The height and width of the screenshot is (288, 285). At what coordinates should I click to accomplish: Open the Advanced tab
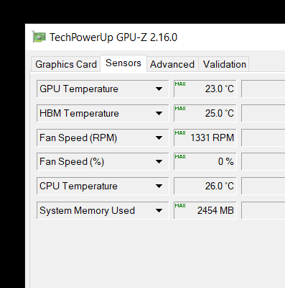[x=172, y=64]
